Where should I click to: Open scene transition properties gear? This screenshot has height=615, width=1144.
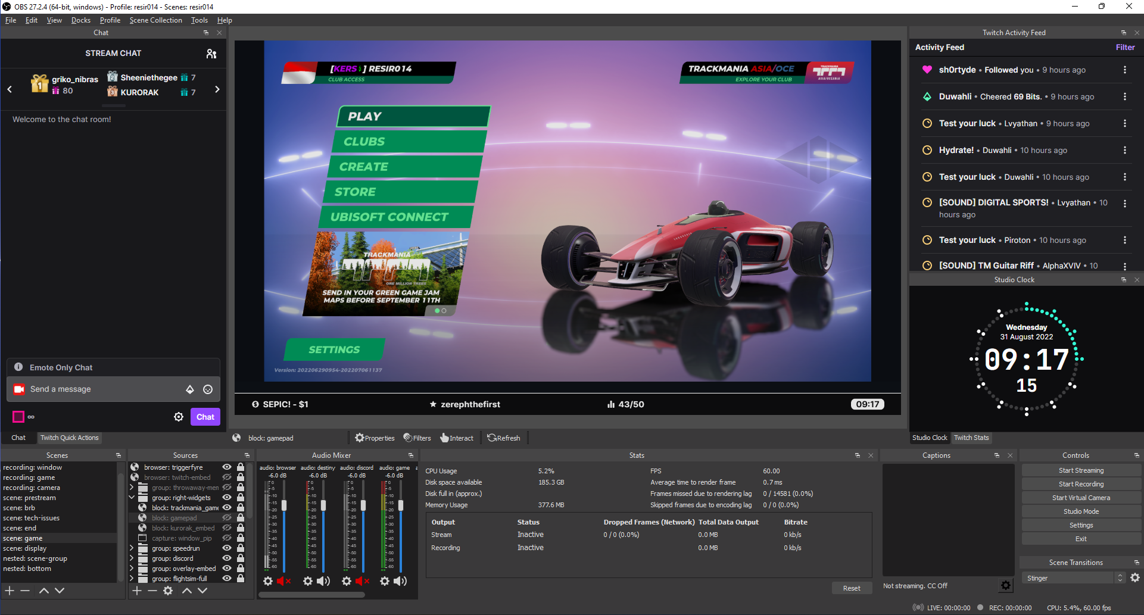(1135, 577)
